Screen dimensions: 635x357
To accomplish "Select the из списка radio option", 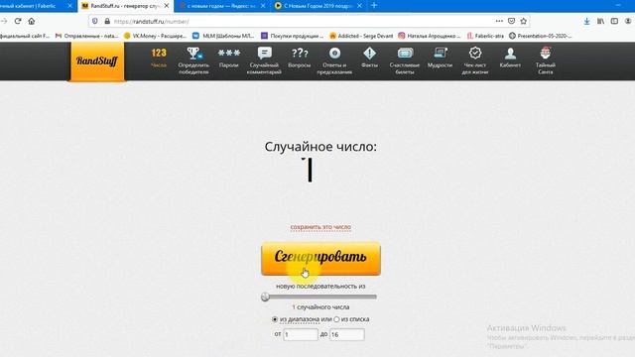I will (x=336, y=319).
